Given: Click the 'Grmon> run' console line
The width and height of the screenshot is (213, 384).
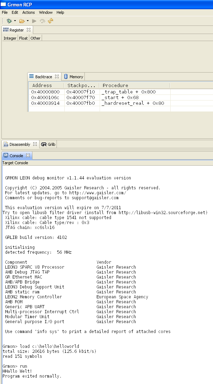Looking at the screenshot, I should click(x=15, y=366).
